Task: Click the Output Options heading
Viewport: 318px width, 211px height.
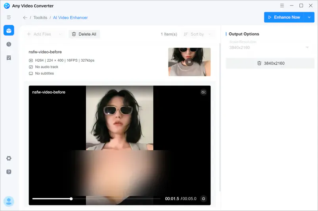Action: tap(244, 34)
